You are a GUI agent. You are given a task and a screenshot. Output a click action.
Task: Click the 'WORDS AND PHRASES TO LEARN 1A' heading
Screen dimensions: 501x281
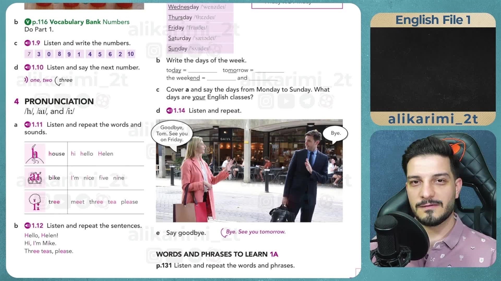(217, 254)
